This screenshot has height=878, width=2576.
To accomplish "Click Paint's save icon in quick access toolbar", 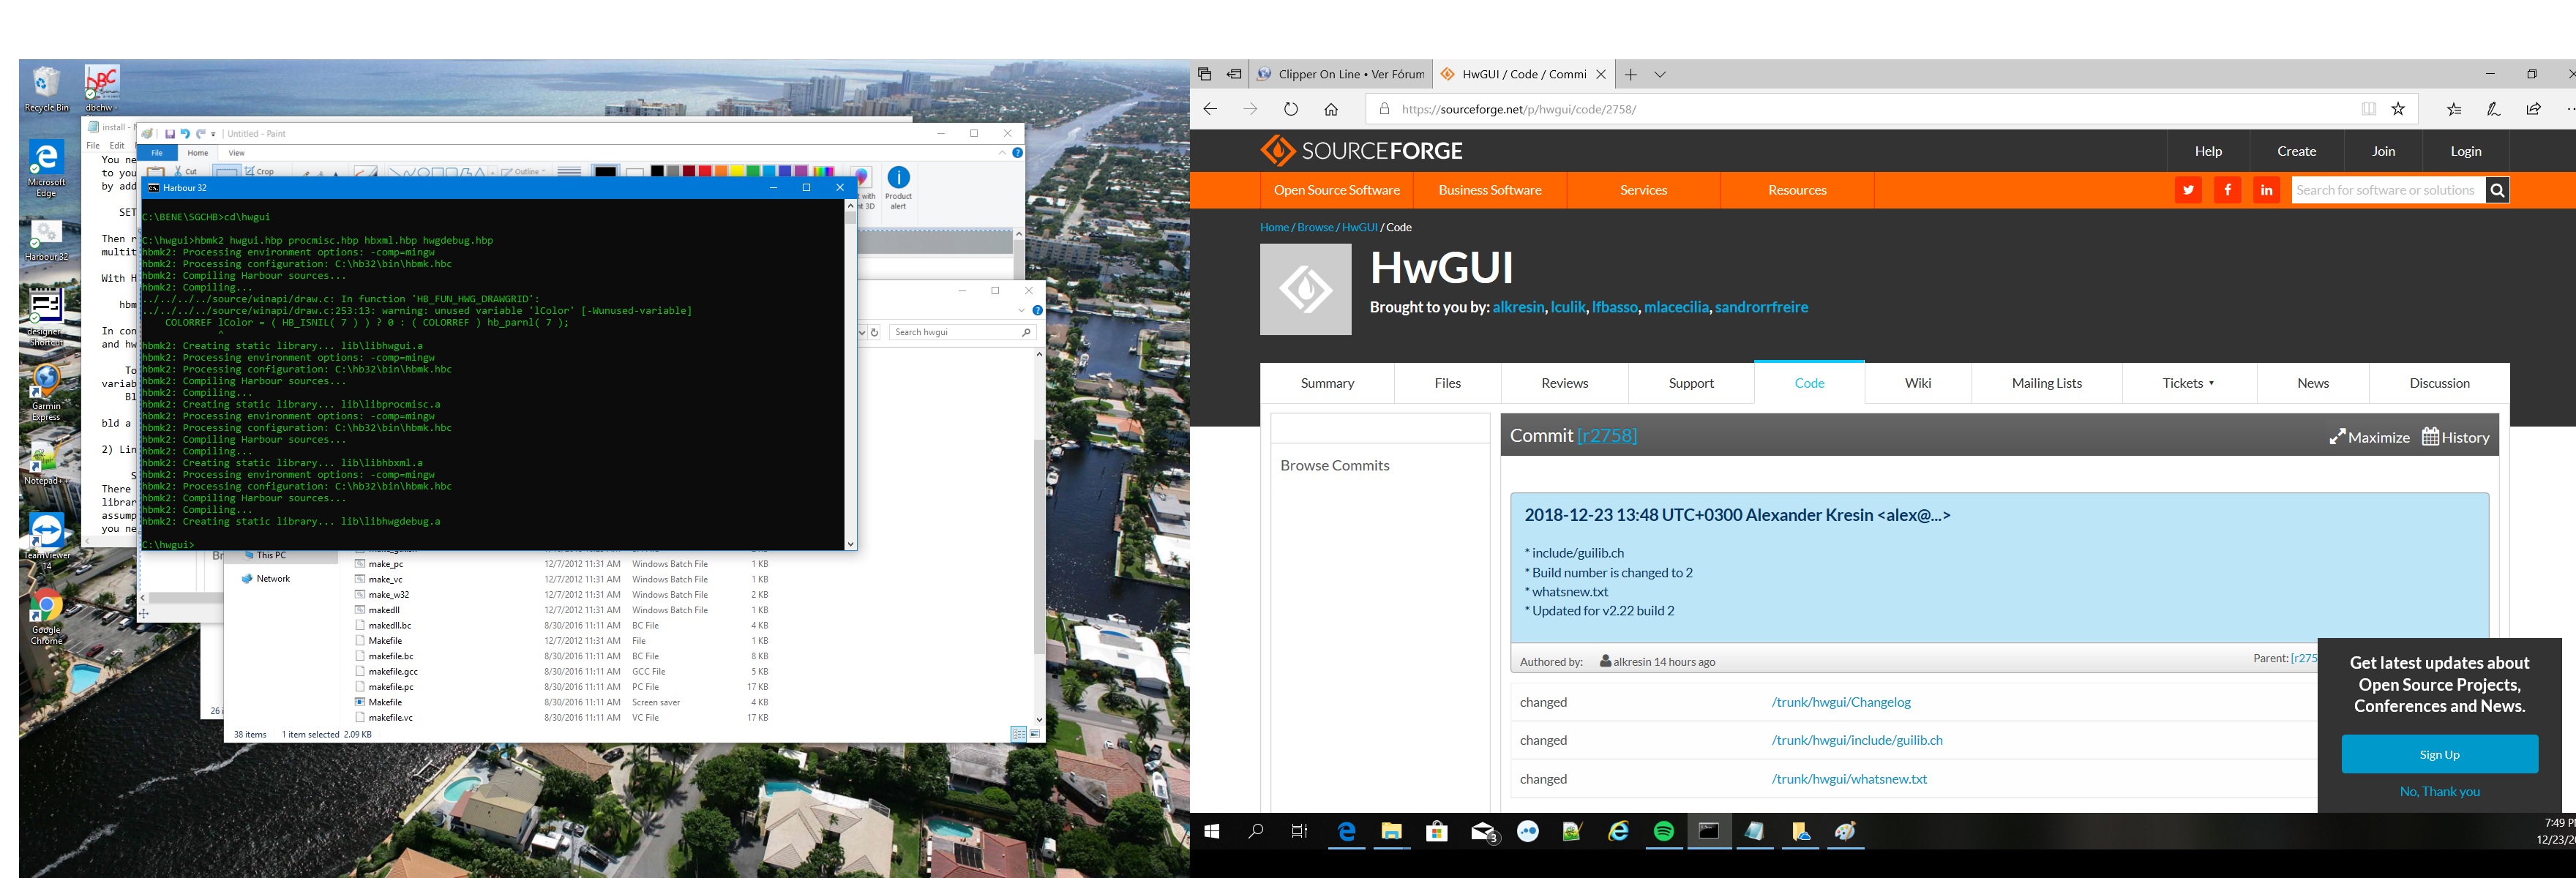I will [x=170, y=134].
